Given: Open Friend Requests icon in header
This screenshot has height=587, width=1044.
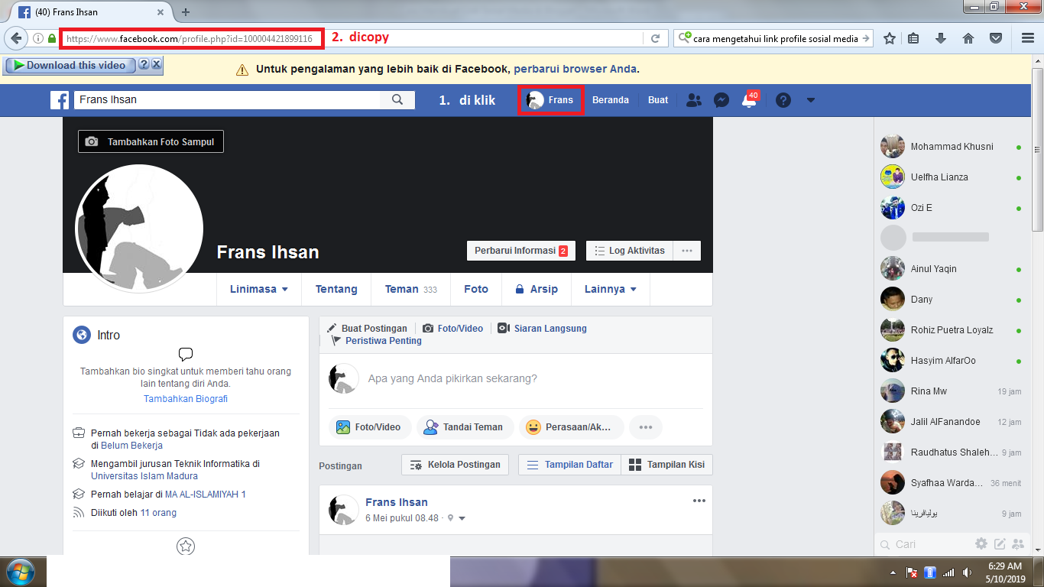Looking at the screenshot, I should 694,100.
